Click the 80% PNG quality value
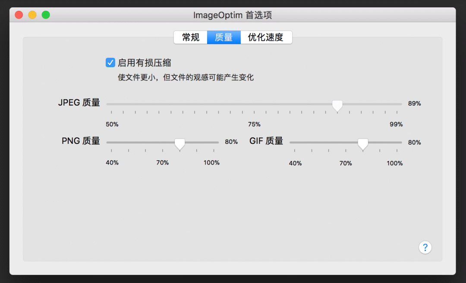Viewport: 466px width, 283px height. [231, 141]
